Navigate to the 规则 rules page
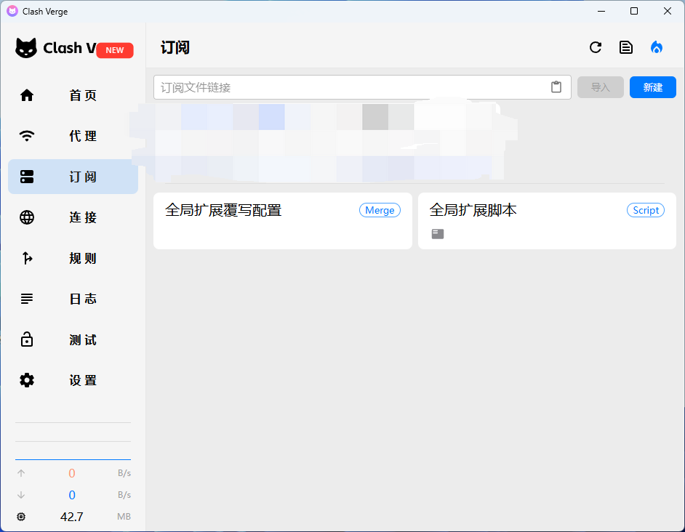Screen dimensions: 685x532 pos(73,258)
